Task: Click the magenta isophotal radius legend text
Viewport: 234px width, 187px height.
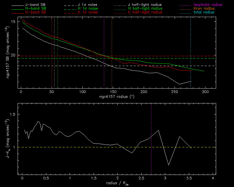Action: (208, 5)
